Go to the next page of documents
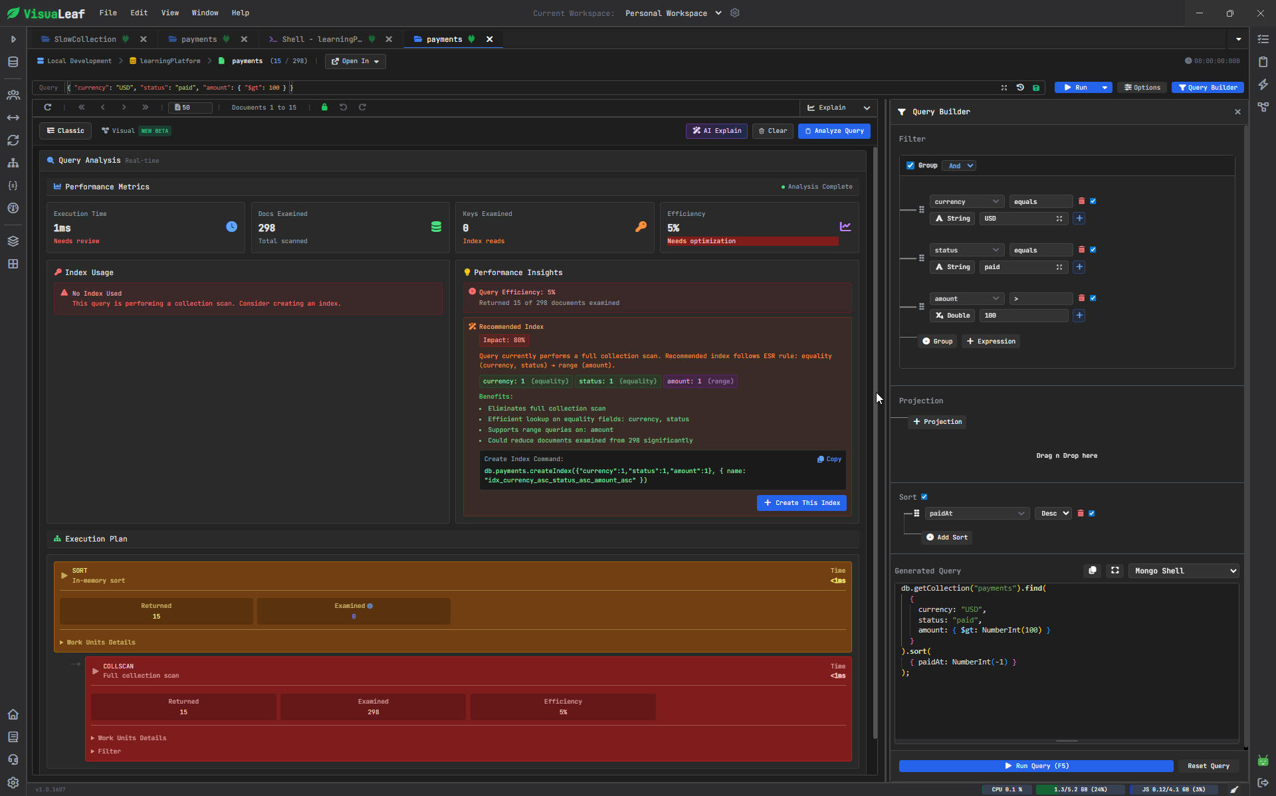This screenshot has height=796, width=1276. click(x=124, y=107)
